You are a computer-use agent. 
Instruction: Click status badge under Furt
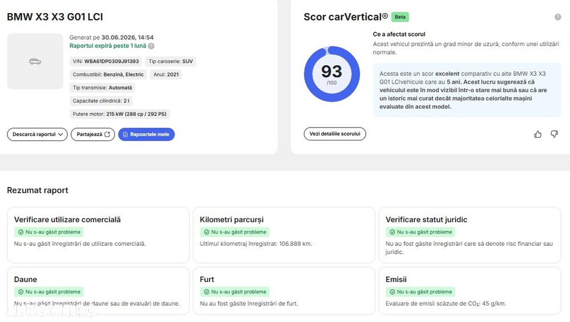click(234, 292)
